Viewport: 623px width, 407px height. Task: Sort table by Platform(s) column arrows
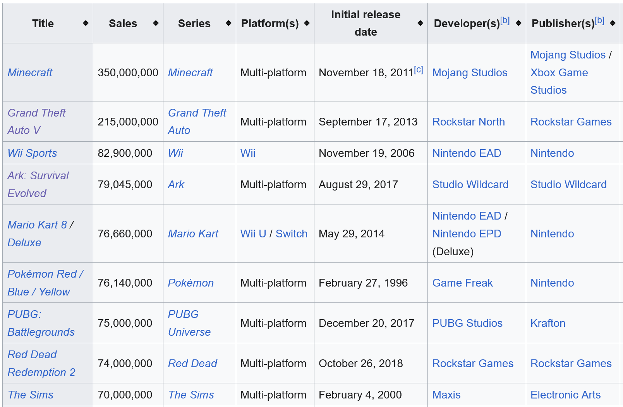point(307,23)
